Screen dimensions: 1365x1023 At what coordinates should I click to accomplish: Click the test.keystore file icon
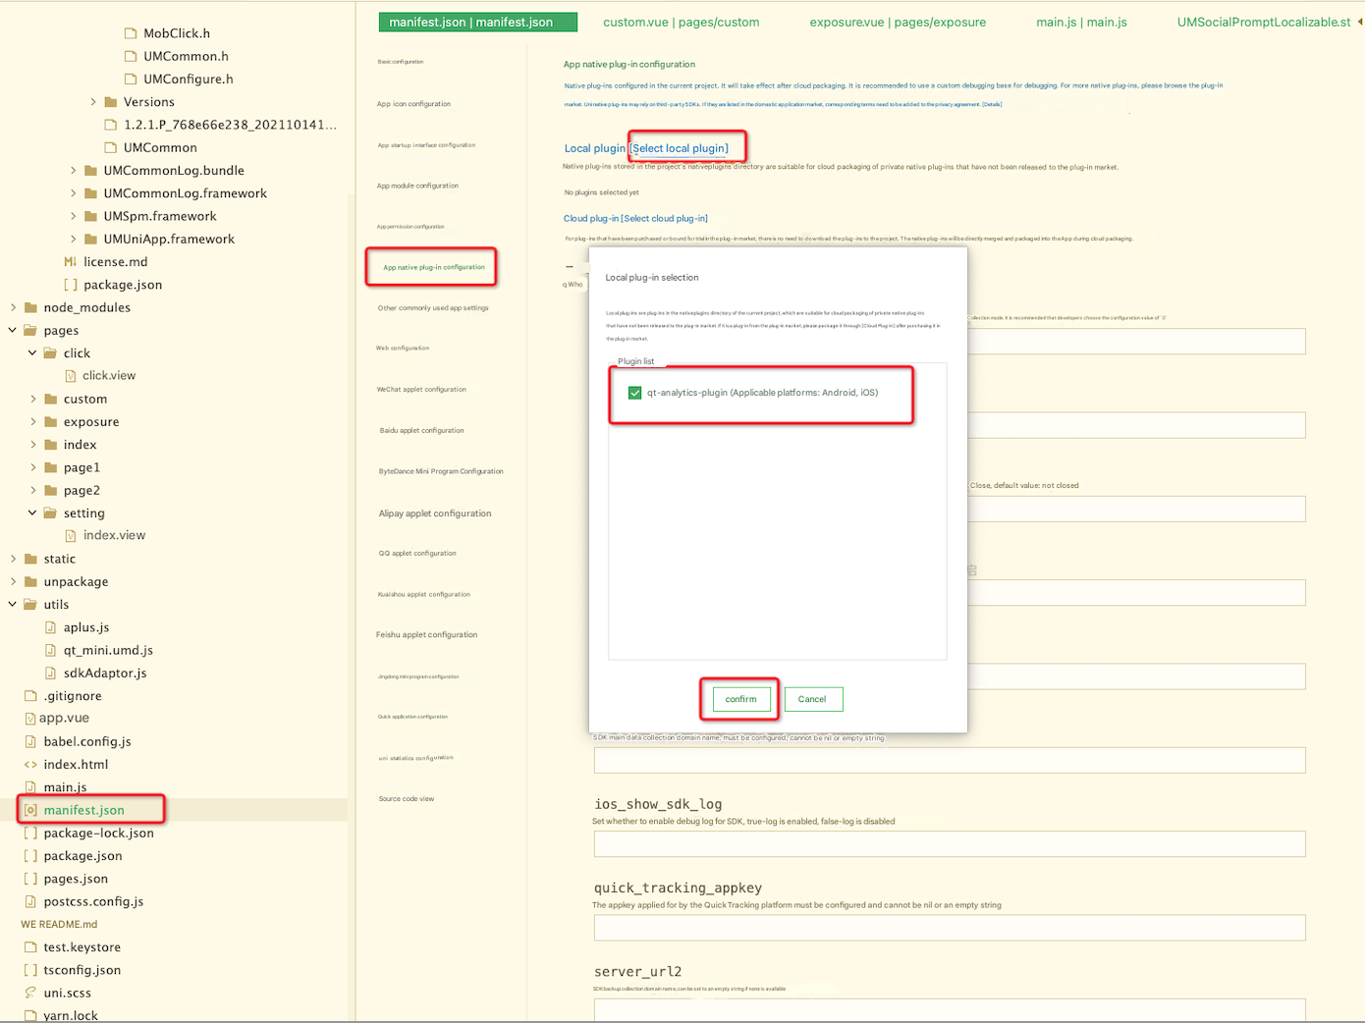tap(30, 947)
